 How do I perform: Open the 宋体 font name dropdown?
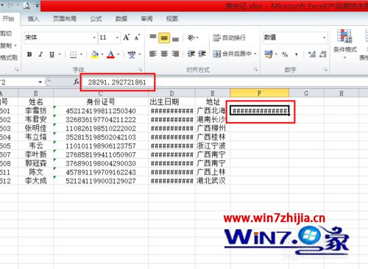coord(94,37)
